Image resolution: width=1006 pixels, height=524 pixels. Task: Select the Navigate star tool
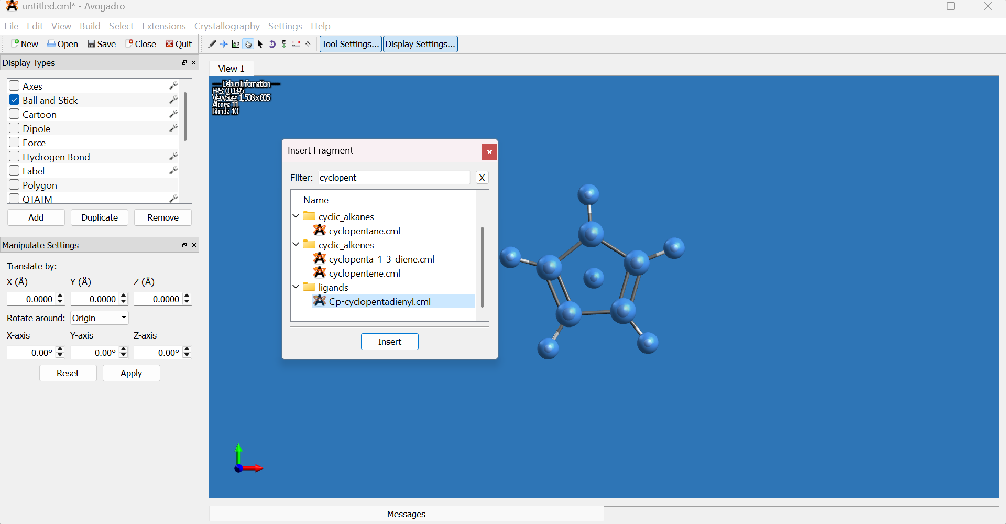224,45
